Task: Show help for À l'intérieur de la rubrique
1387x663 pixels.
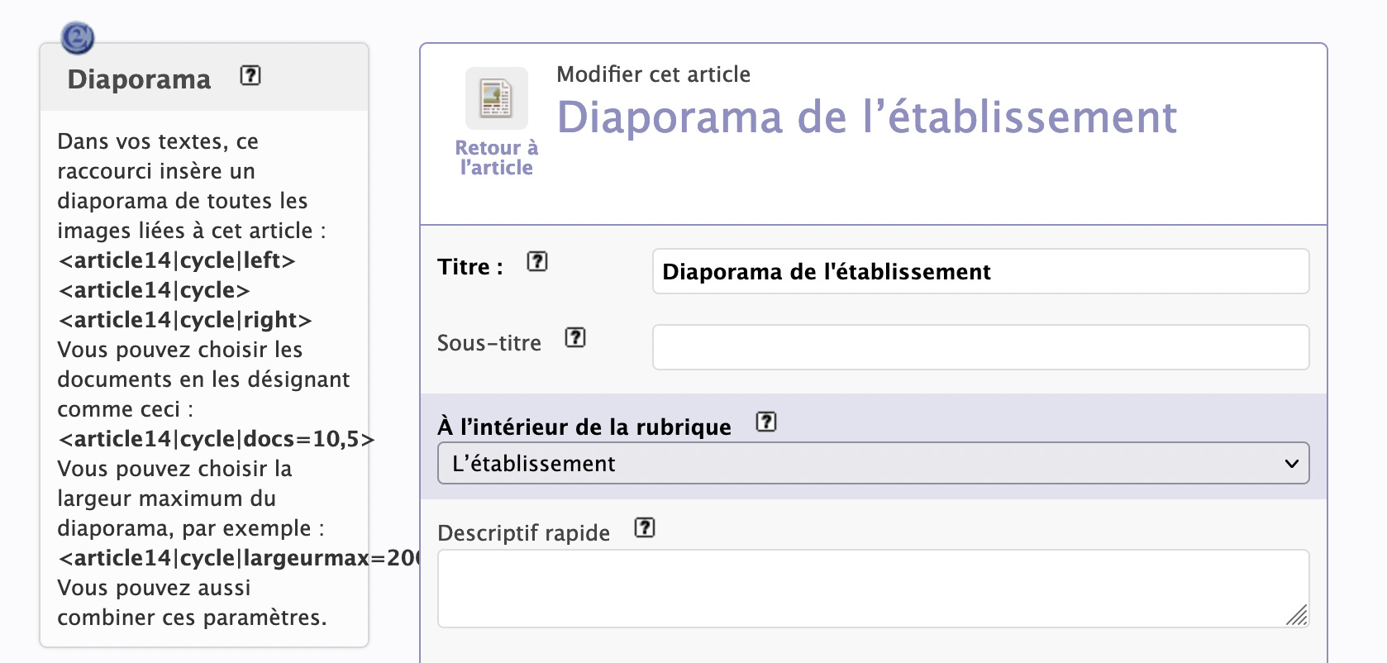Action: (x=766, y=422)
